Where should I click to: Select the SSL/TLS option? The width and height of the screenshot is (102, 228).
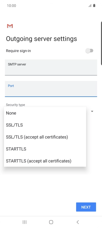(45, 125)
